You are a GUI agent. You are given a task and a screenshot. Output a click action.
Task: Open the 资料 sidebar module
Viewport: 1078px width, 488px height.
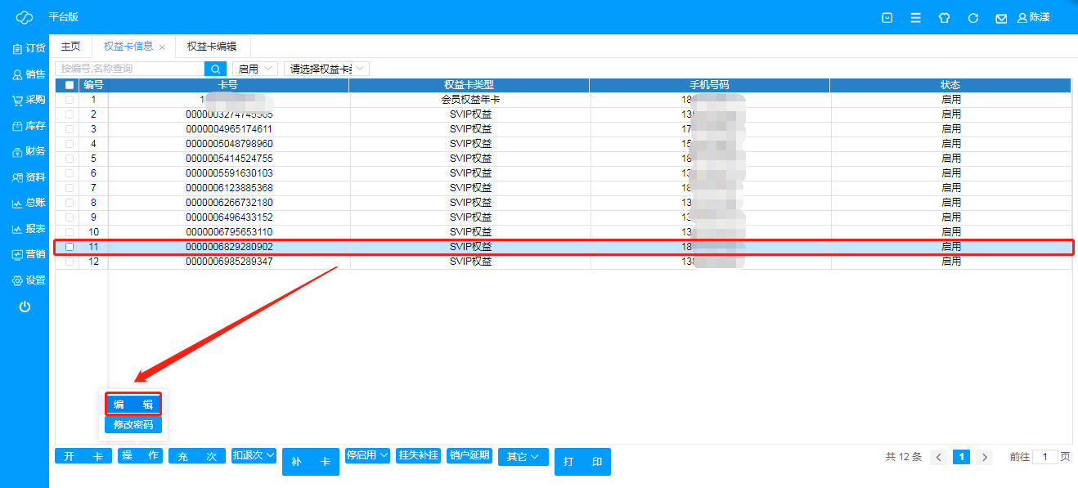[x=29, y=177]
